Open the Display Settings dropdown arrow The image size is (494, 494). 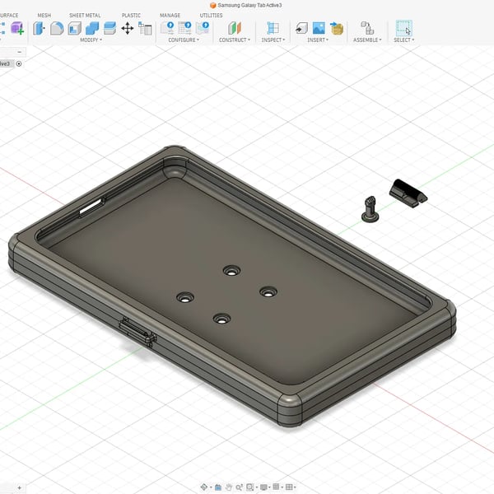tap(268, 487)
